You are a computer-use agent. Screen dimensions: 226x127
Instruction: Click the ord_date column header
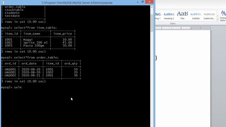(29, 64)
